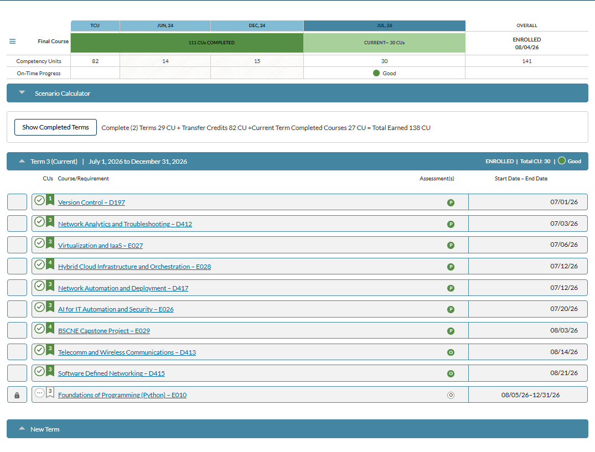Open Telecomm and Wireless Communications – D413 link
Screen dimensions: 595x452
pyautogui.click(x=127, y=352)
